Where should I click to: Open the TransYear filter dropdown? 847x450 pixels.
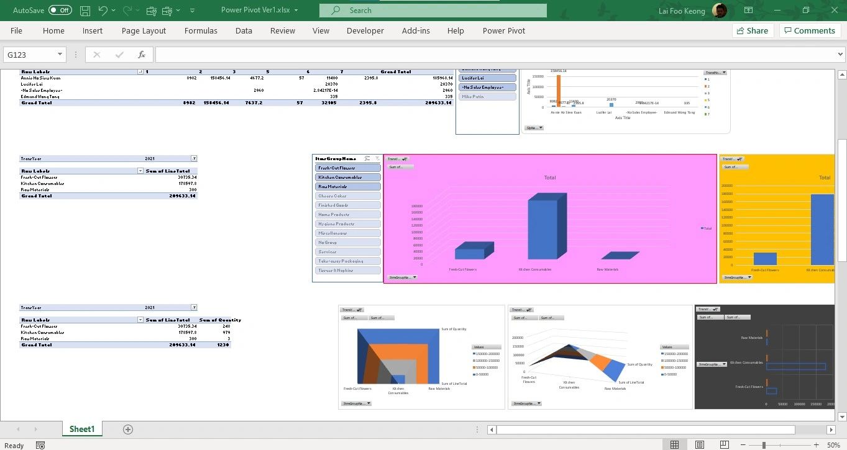click(x=194, y=158)
